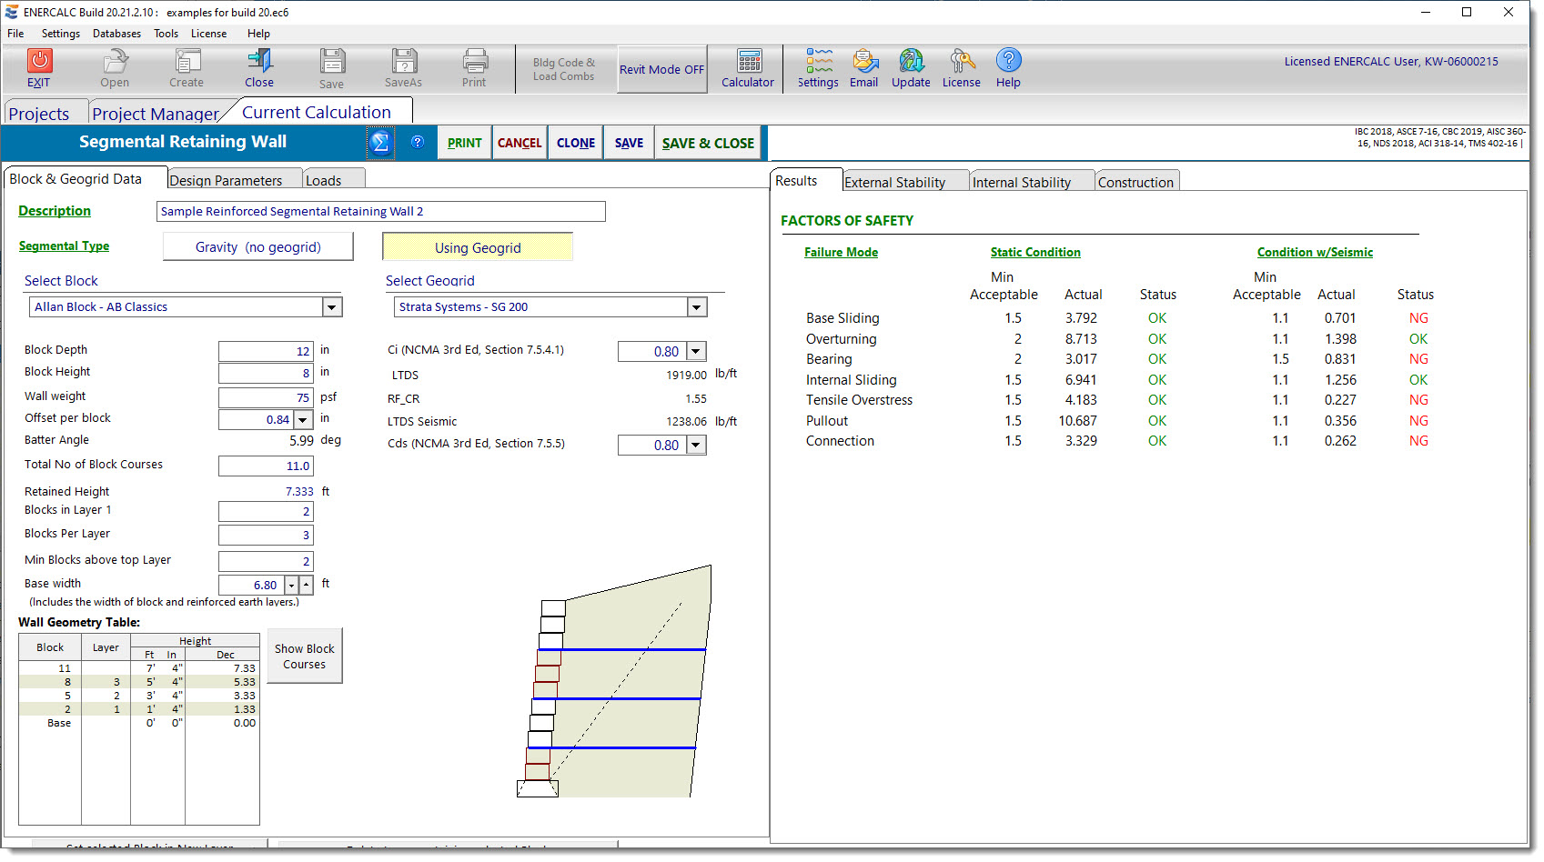
Task: Select Using Geogrid segmental type
Action: (x=478, y=247)
